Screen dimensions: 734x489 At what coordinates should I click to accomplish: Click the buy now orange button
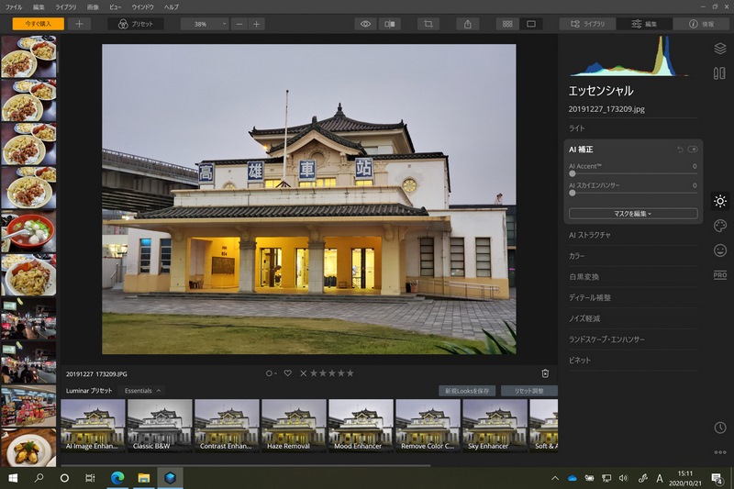[39, 24]
